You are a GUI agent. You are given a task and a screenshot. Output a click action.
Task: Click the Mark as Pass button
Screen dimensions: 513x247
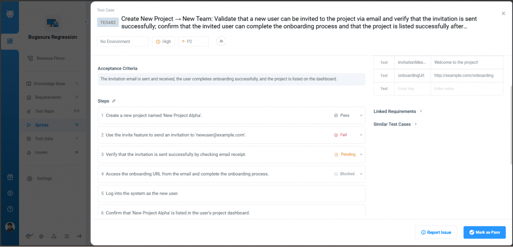484,232
